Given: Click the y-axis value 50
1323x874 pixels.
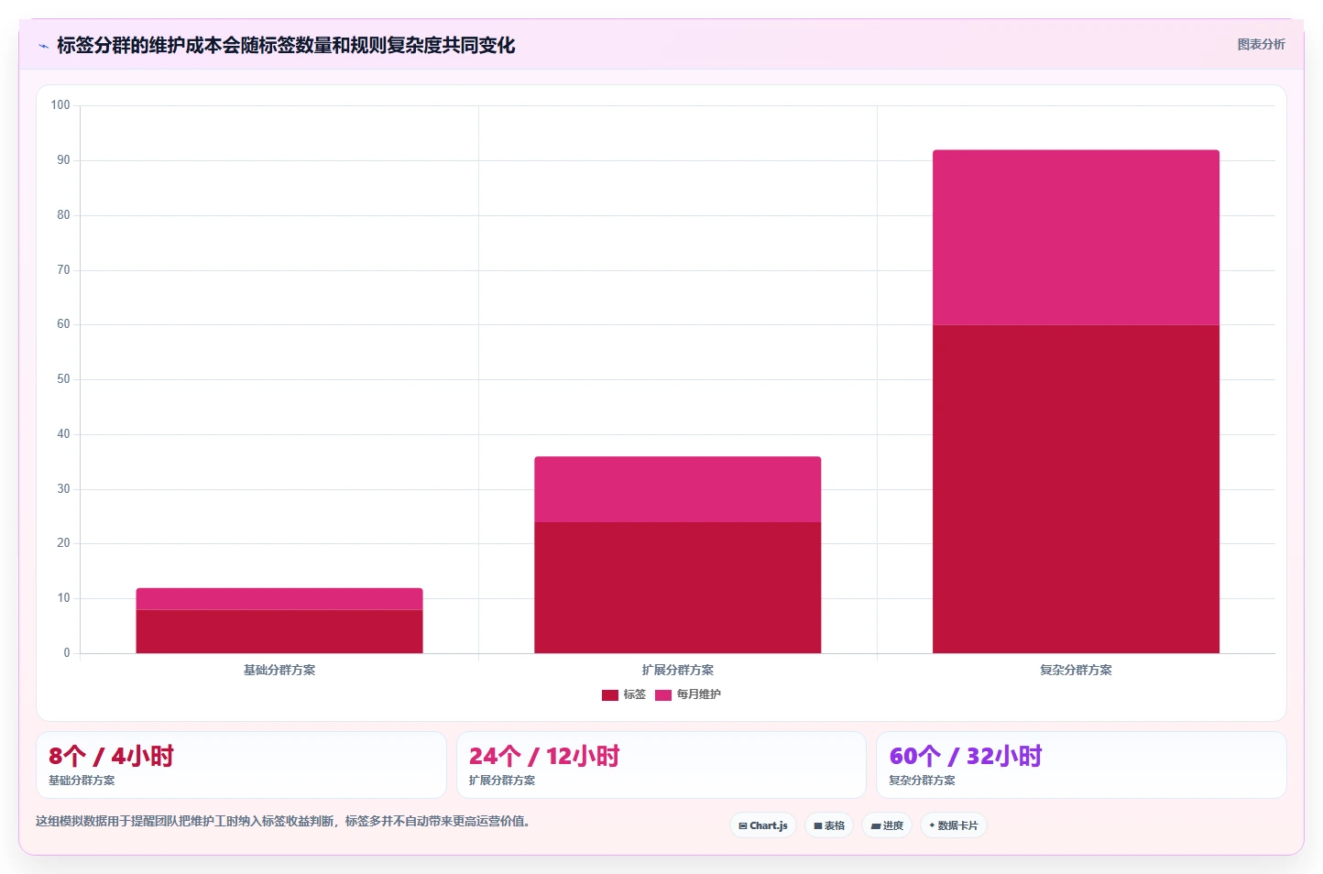Looking at the screenshot, I should point(63,379).
